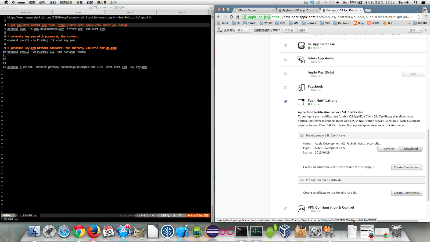Enable Apple Pay (Beta) checkbox

(286, 73)
